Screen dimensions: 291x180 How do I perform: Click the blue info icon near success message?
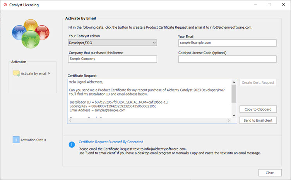(72, 145)
